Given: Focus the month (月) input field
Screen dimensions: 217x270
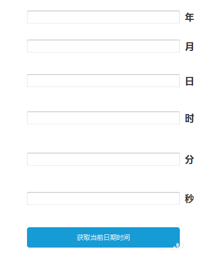Looking at the screenshot, I should click(103, 46).
